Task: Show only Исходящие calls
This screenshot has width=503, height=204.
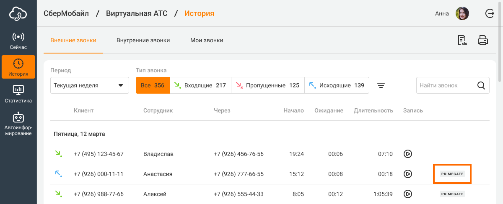Action: click(337, 85)
